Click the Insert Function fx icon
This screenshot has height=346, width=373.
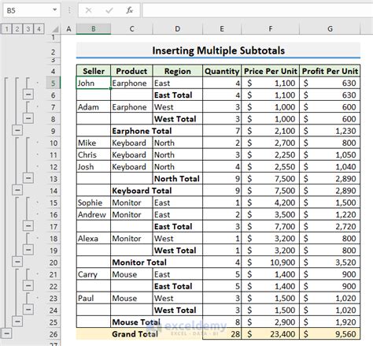(129, 10)
